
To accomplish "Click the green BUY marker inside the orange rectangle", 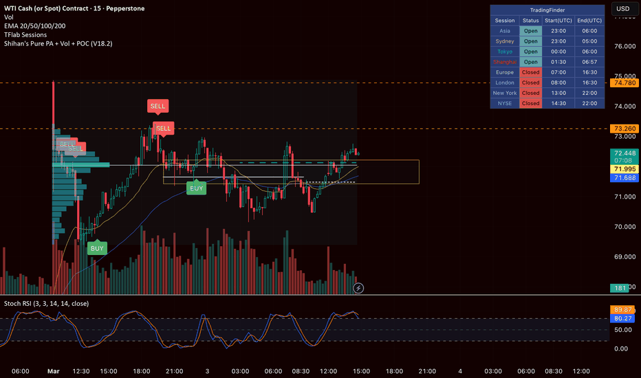I will pos(196,187).
